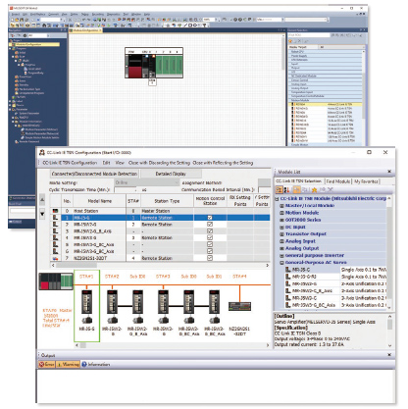The width and height of the screenshot is (408, 409).
Task: Click the MR-J5-G-RJ module icon in Module List
Action: point(288,277)
